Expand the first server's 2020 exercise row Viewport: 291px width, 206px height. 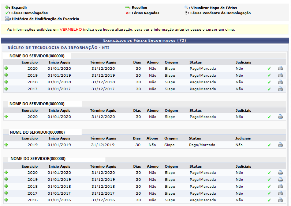click(x=6, y=68)
